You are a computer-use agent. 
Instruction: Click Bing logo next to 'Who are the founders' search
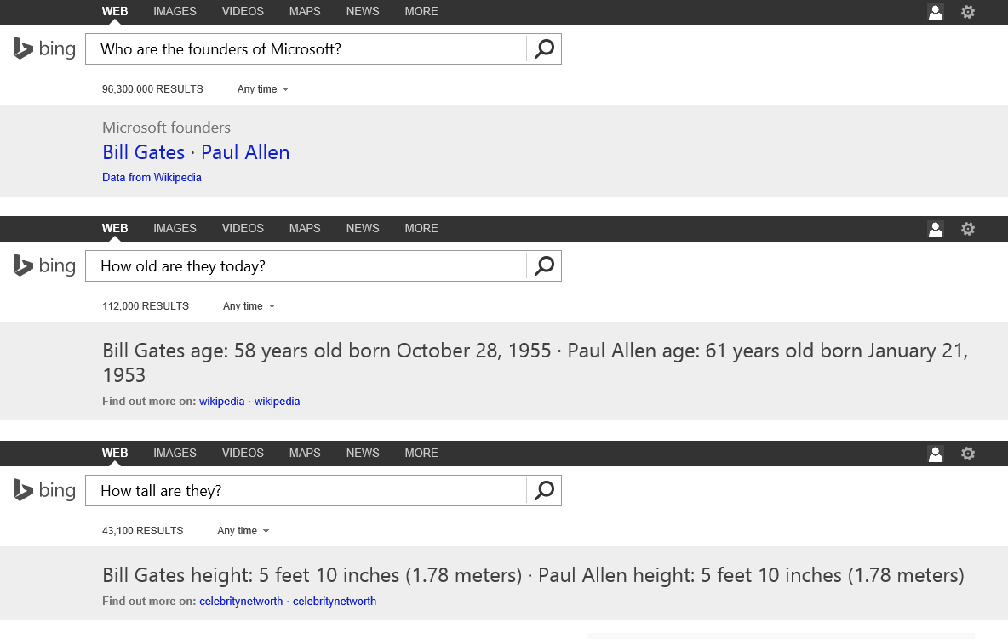(45, 48)
